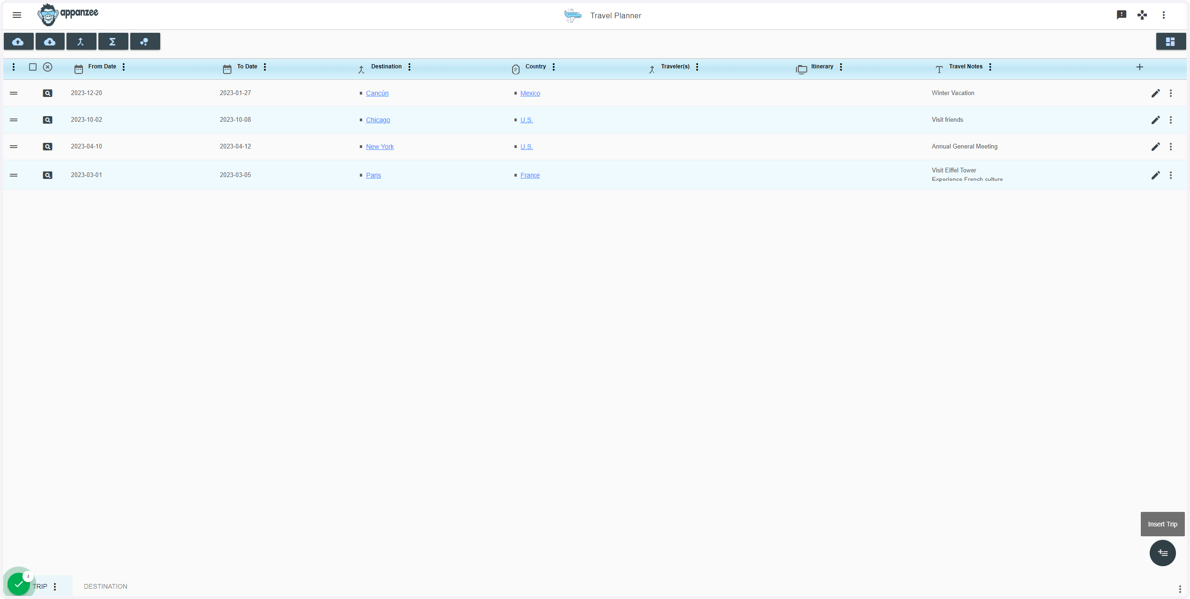This screenshot has height=599, width=1190.
Task: Add a new column with plus icon
Action: tap(1140, 67)
